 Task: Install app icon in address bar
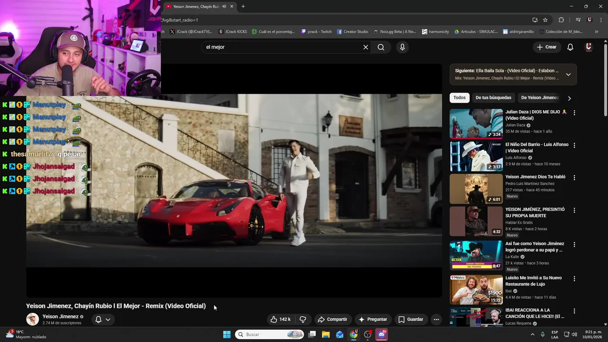tap(535, 20)
